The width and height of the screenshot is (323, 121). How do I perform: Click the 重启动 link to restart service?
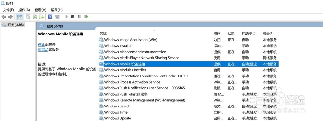click(x=43, y=50)
